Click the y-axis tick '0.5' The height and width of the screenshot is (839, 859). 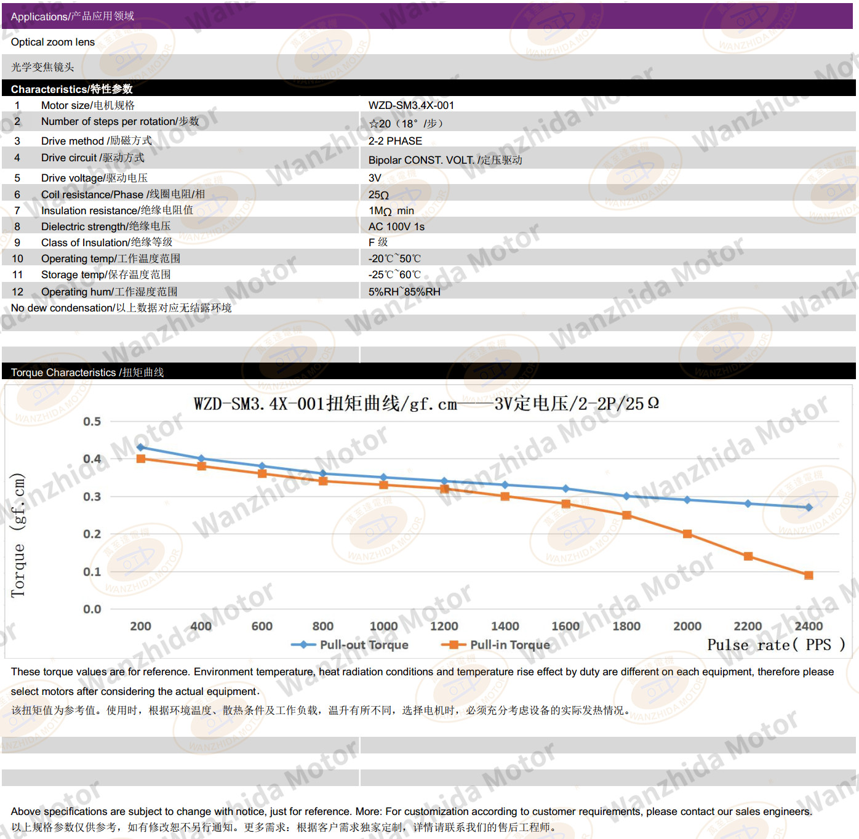[x=92, y=422]
